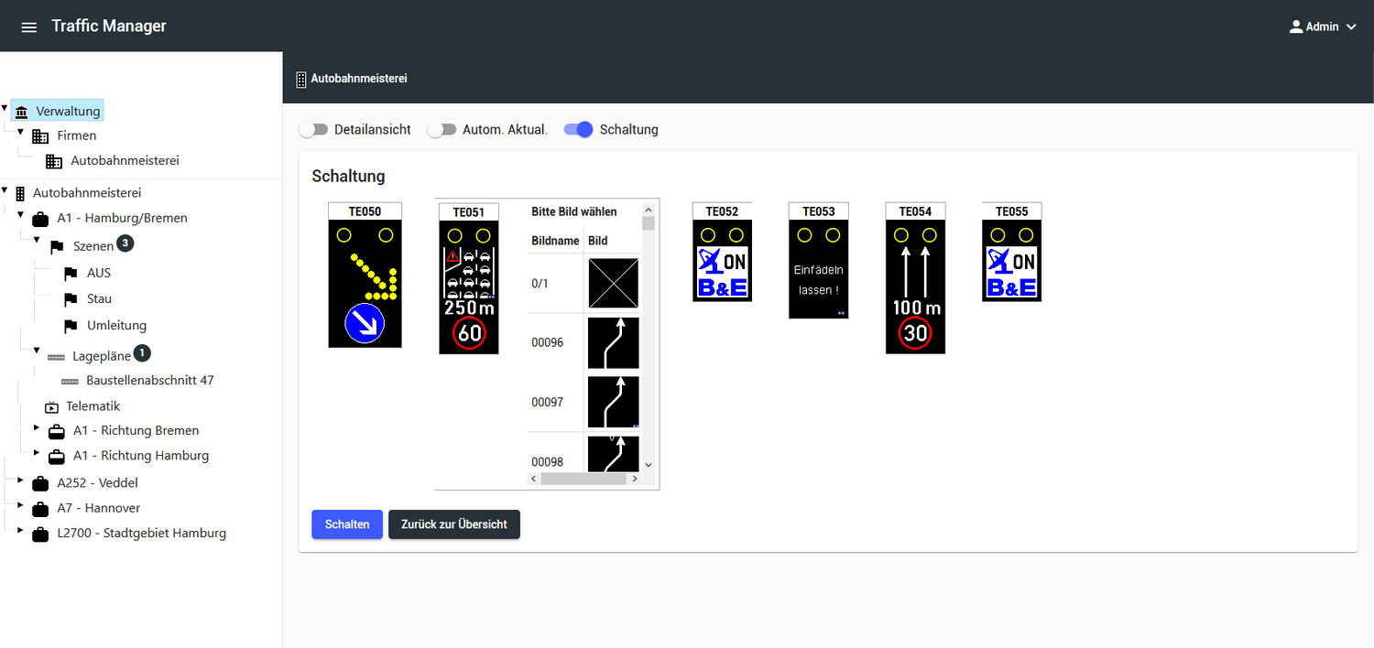This screenshot has height=648, width=1374.
Task: Open the hamburger navigation menu
Action: click(x=29, y=27)
